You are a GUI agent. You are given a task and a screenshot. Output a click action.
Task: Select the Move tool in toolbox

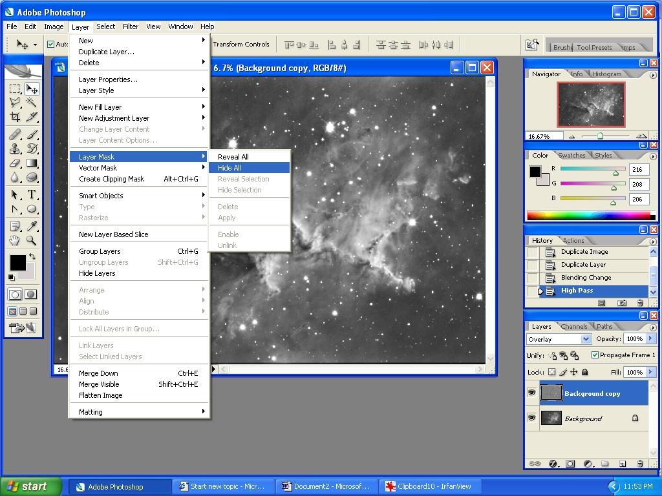point(32,89)
